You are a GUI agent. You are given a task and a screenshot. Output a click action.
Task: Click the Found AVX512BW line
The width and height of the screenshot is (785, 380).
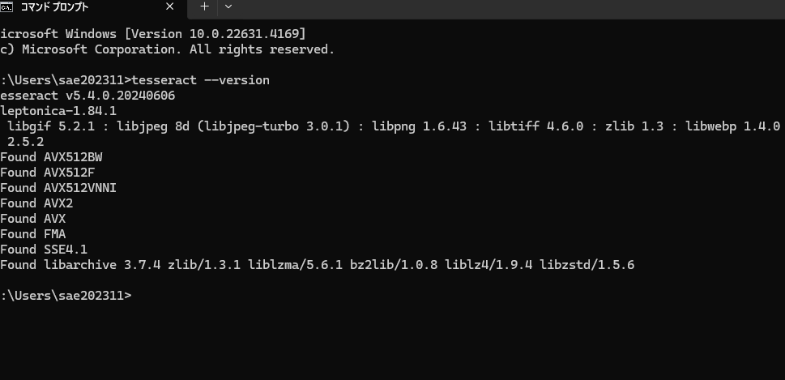pos(51,157)
